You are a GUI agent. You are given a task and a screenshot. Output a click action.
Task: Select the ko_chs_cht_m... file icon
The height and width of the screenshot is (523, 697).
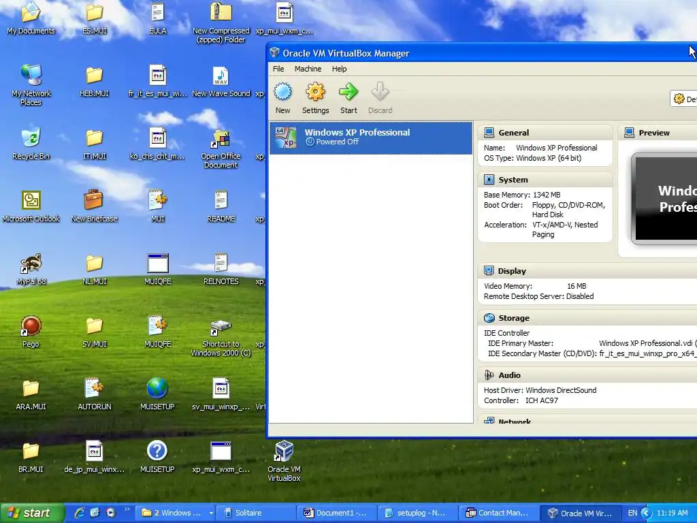pyautogui.click(x=157, y=143)
